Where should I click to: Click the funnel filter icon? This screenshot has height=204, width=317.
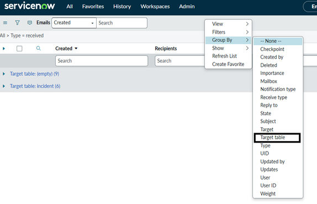pyautogui.click(x=17, y=23)
